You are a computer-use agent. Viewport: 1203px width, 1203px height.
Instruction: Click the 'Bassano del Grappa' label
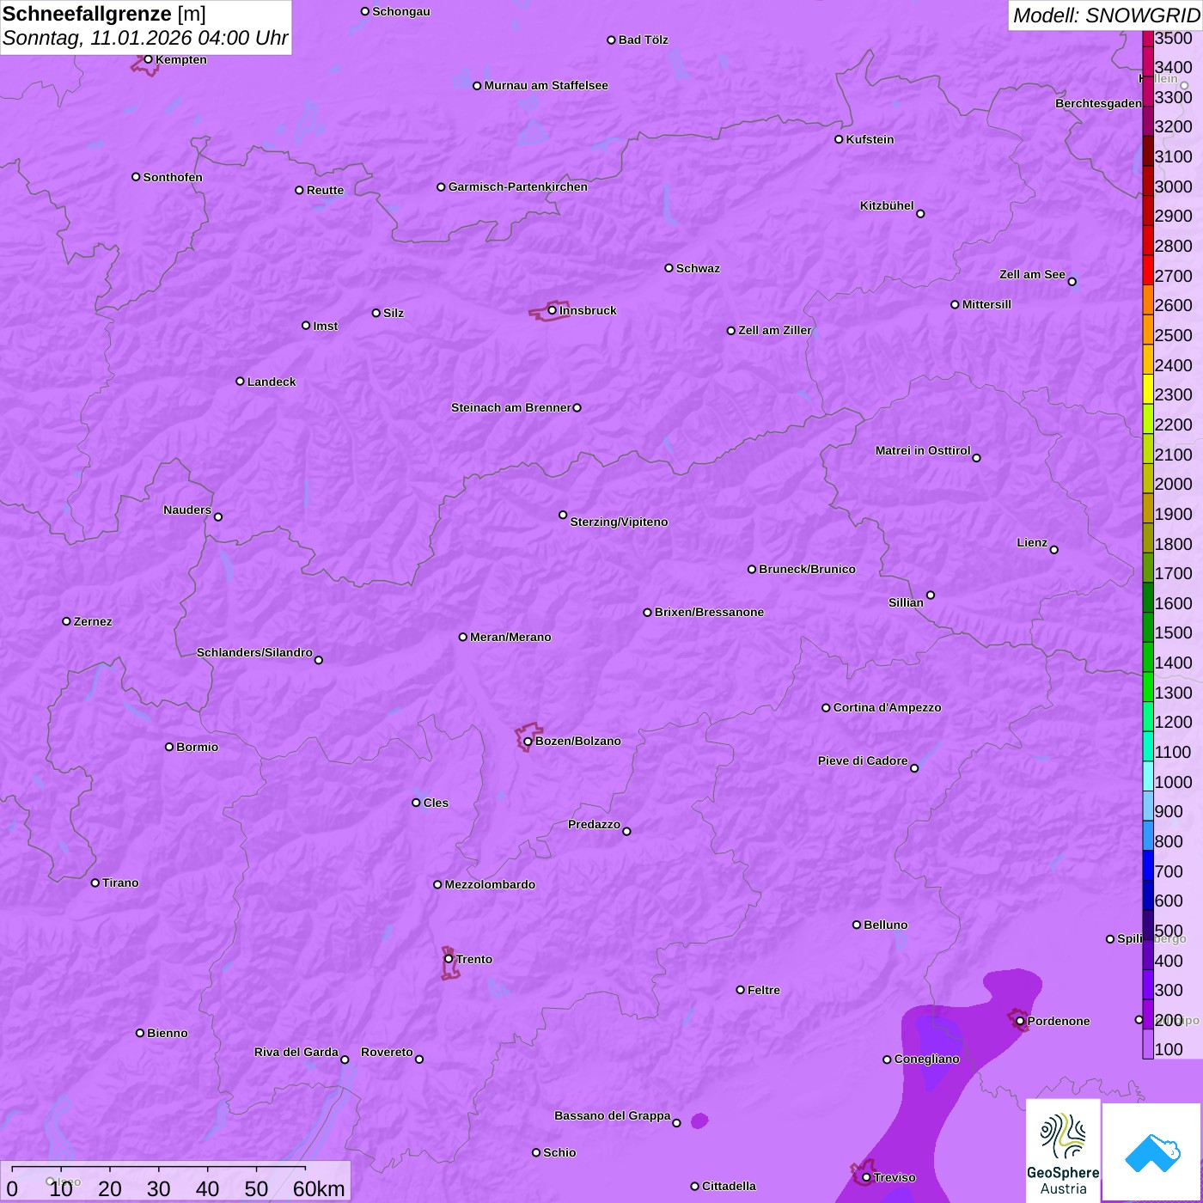[612, 1115]
